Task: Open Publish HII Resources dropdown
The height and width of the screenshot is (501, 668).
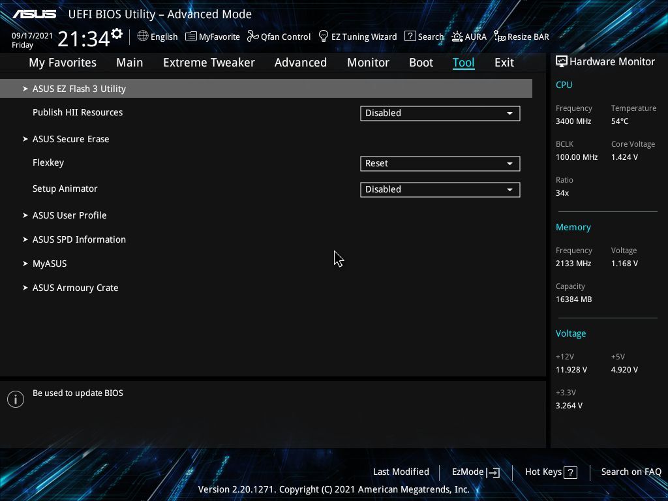Action: [440, 114]
